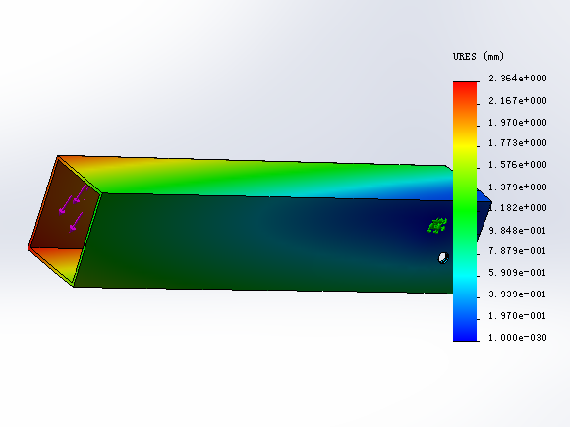Click the green fixture symbols on beam
This screenshot has width=570, height=427.
[x=436, y=226]
